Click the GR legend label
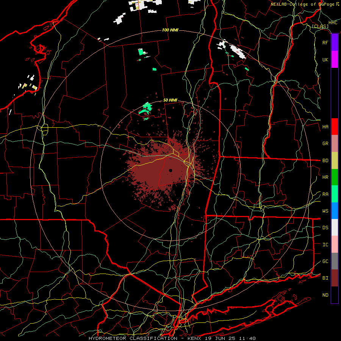The height and width of the screenshot is (341, 341). click(325, 144)
